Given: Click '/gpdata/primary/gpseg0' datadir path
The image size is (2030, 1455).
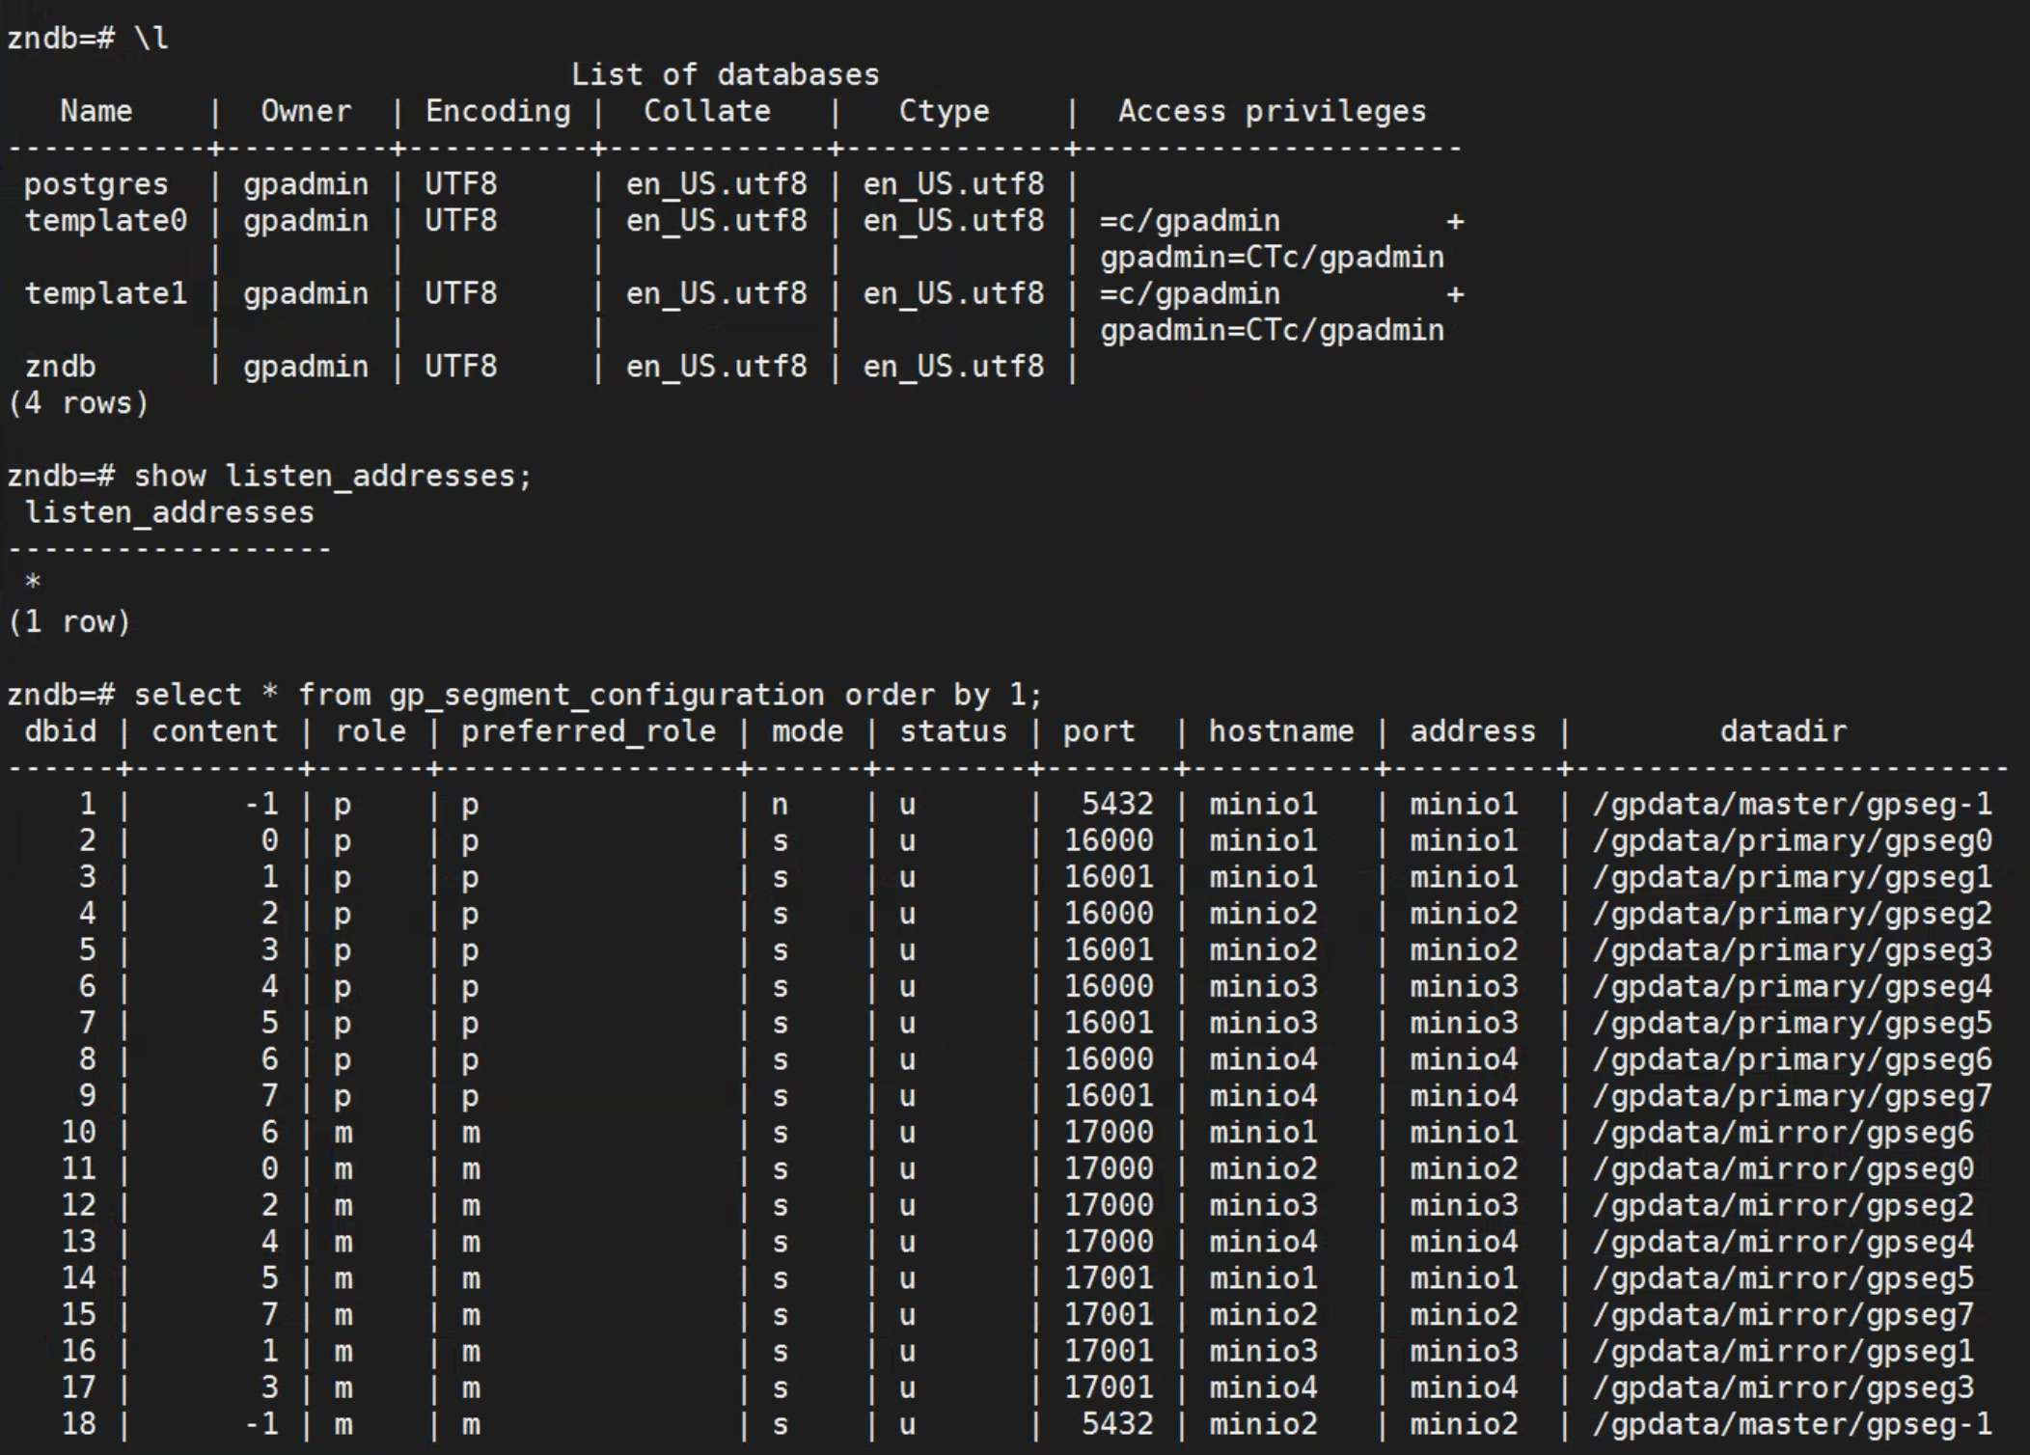Looking at the screenshot, I should pyautogui.click(x=1792, y=841).
